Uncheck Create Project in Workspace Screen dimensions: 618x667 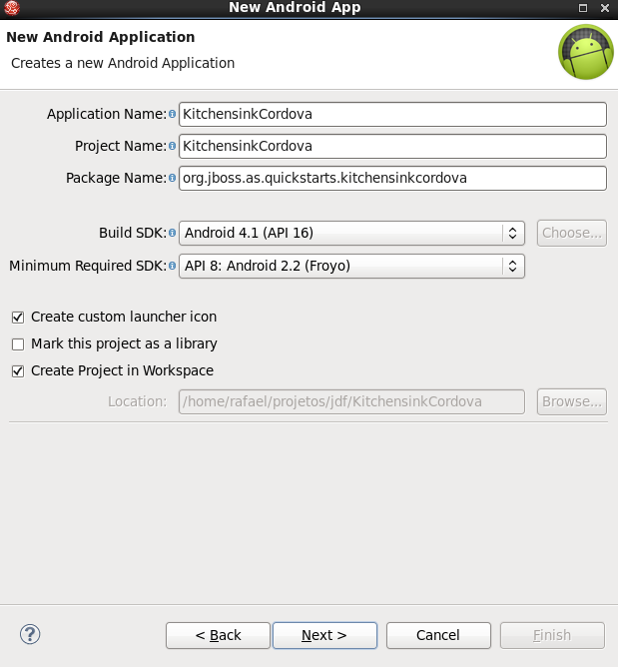click(x=18, y=371)
